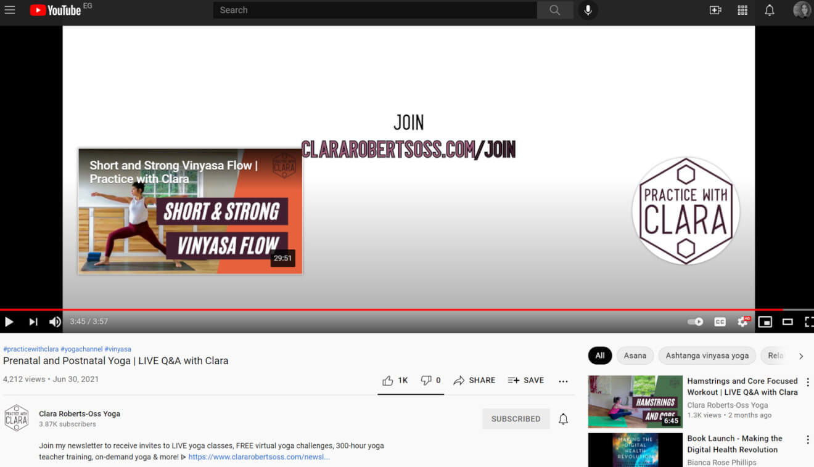Dislike the video with thumbs down
814x467 pixels.
click(x=430, y=381)
